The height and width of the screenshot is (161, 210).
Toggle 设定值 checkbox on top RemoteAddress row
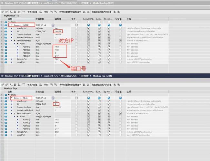(120, 41)
